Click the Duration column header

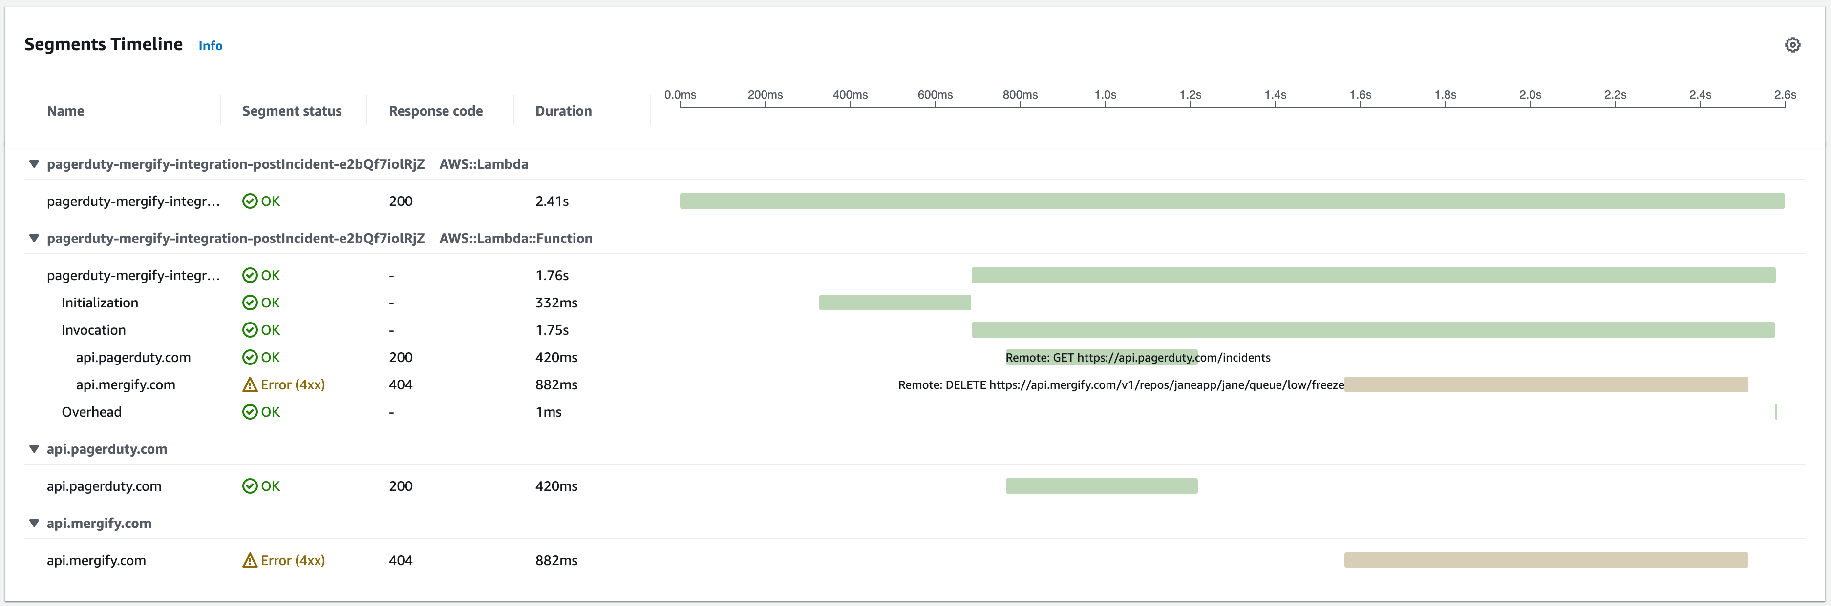point(563,111)
